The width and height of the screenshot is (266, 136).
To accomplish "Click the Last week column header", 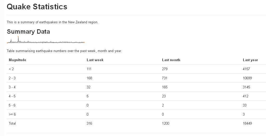I will point(95,60).
